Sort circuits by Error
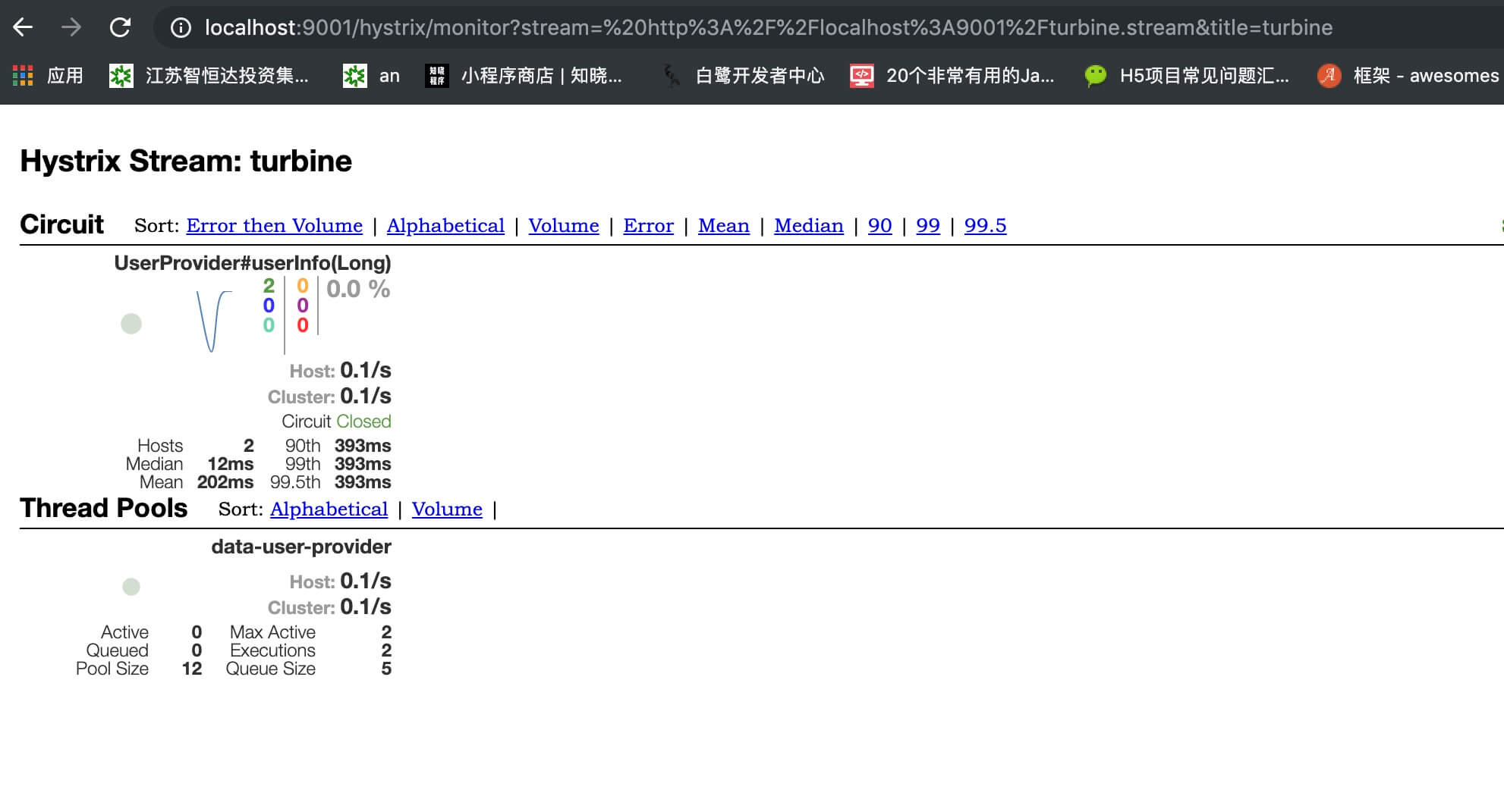This screenshot has height=793, width=1504. [649, 225]
